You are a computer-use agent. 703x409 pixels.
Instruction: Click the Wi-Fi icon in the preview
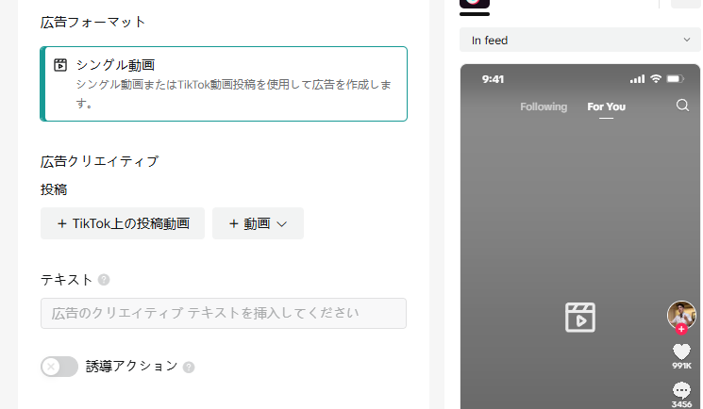pos(656,79)
